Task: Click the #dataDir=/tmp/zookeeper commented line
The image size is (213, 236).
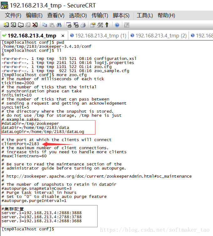Action: 30,123
